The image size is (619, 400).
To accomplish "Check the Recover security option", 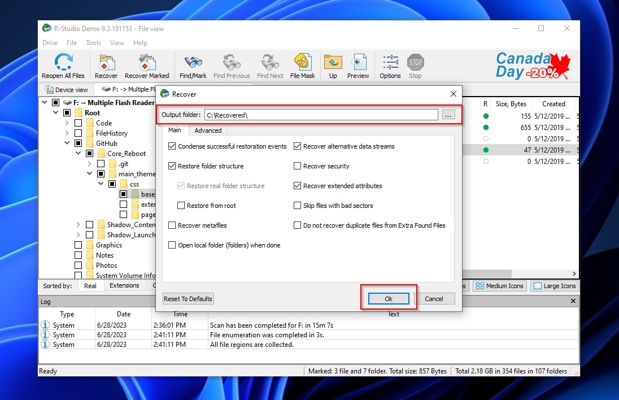I will pos(298,166).
